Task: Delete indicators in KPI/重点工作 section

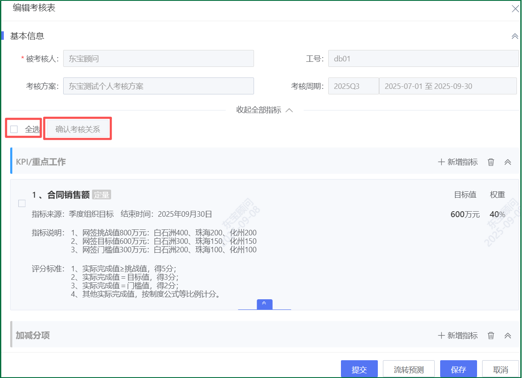Action: click(491, 162)
